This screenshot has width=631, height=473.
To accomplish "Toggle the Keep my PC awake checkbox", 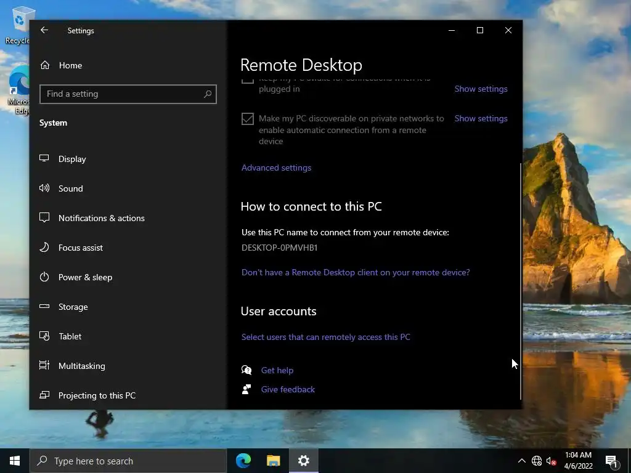I will [x=248, y=81].
